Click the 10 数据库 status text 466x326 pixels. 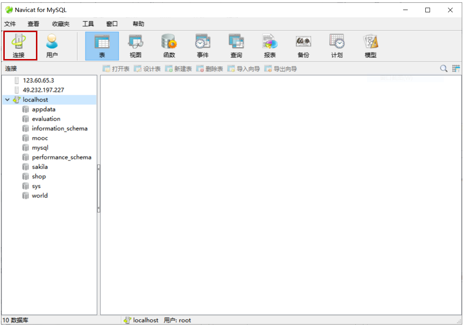coord(16,320)
